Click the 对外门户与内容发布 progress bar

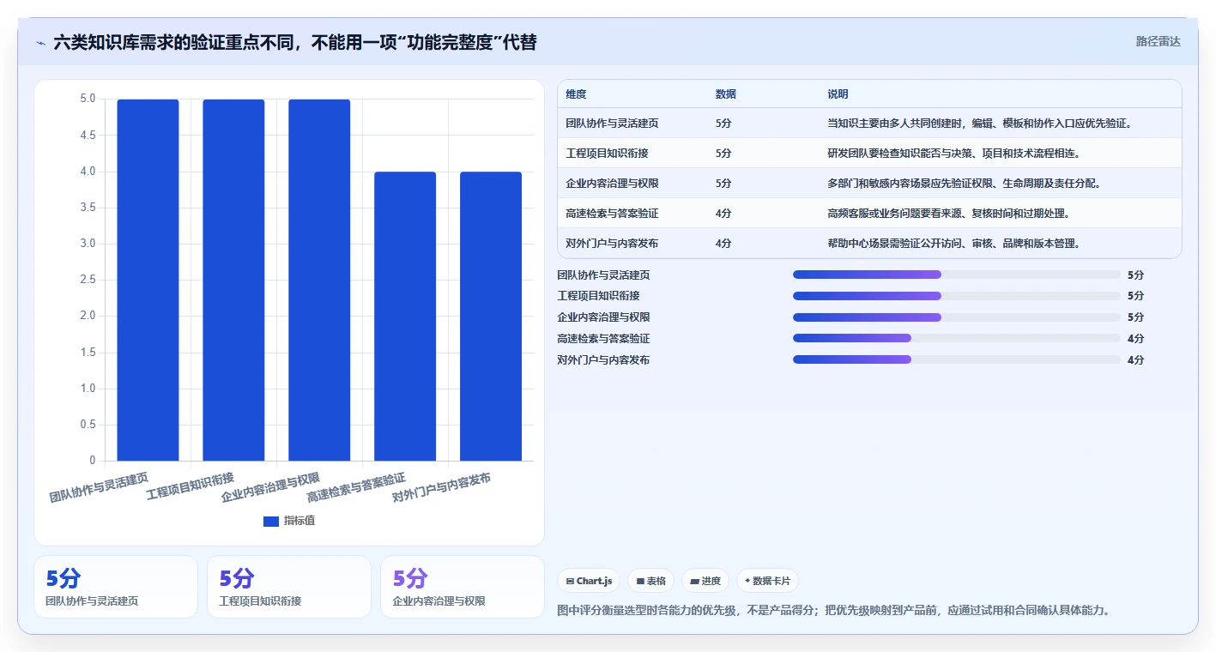957,359
